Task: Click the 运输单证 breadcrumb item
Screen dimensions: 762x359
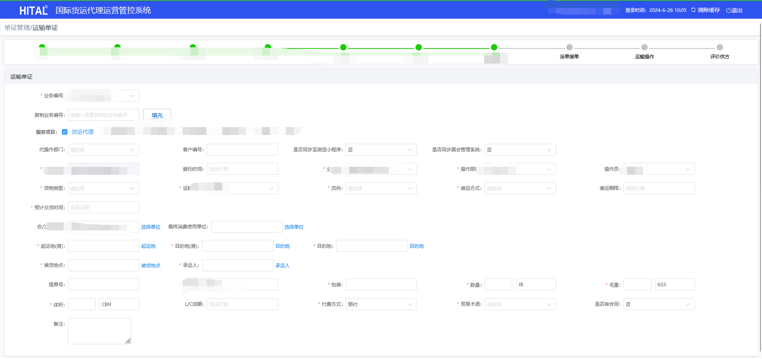Action: pyautogui.click(x=45, y=28)
